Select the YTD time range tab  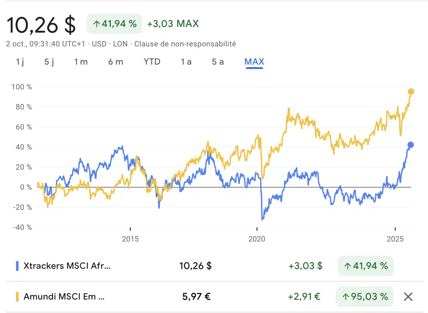pyautogui.click(x=152, y=62)
